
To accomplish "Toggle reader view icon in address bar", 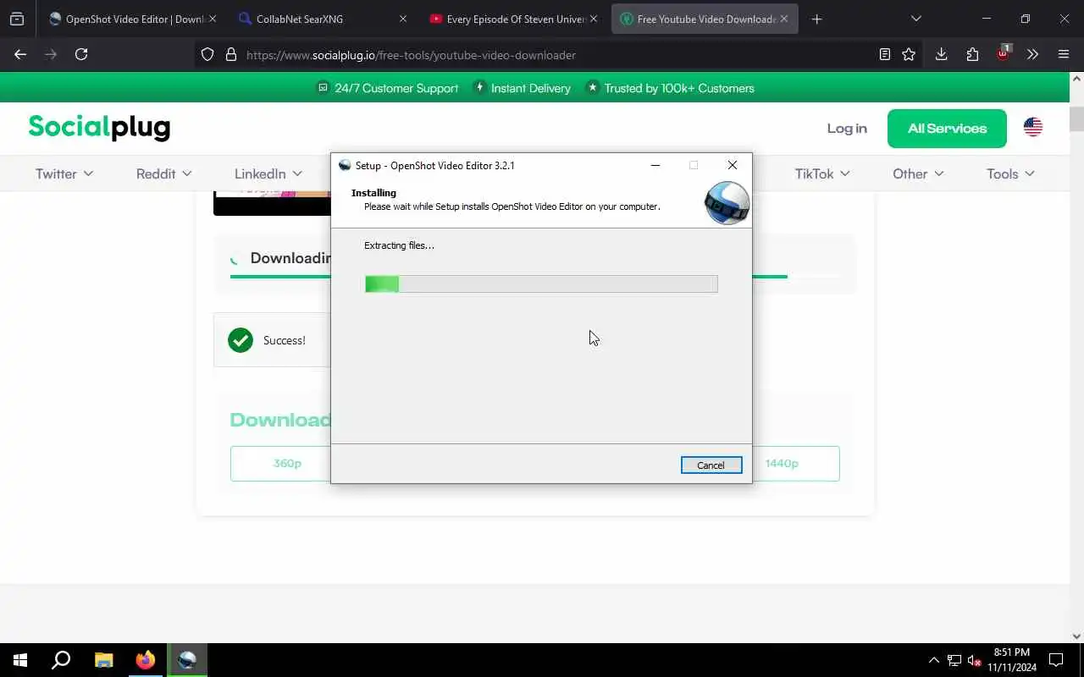I will coord(885,54).
